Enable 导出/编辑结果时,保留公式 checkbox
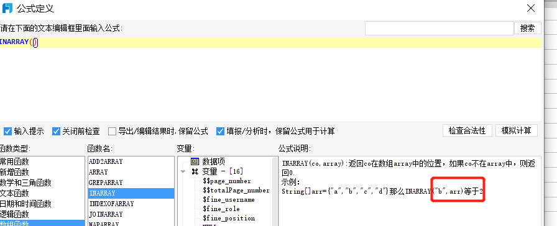 pos(113,131)
